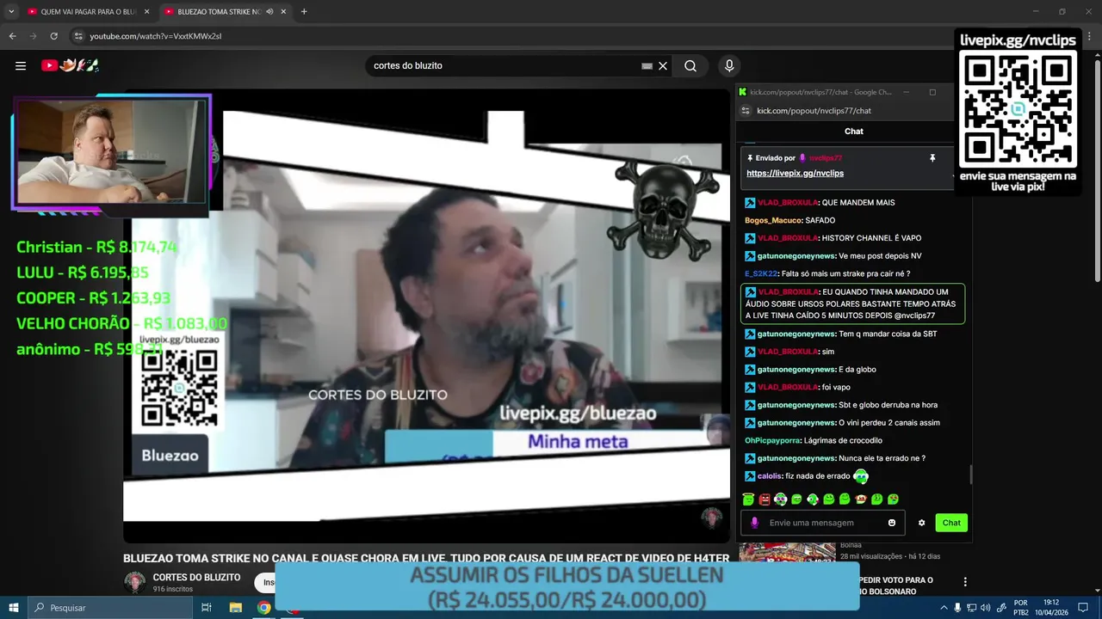1102x619 pixels.
Task: Open the YouTube hamburger guide menu
Action: tap(21, 65)
